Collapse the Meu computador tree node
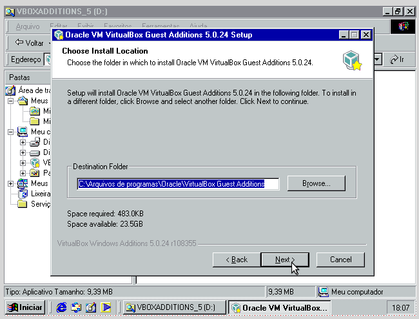This screenshot has height=319, width=419. pos(10,132)
